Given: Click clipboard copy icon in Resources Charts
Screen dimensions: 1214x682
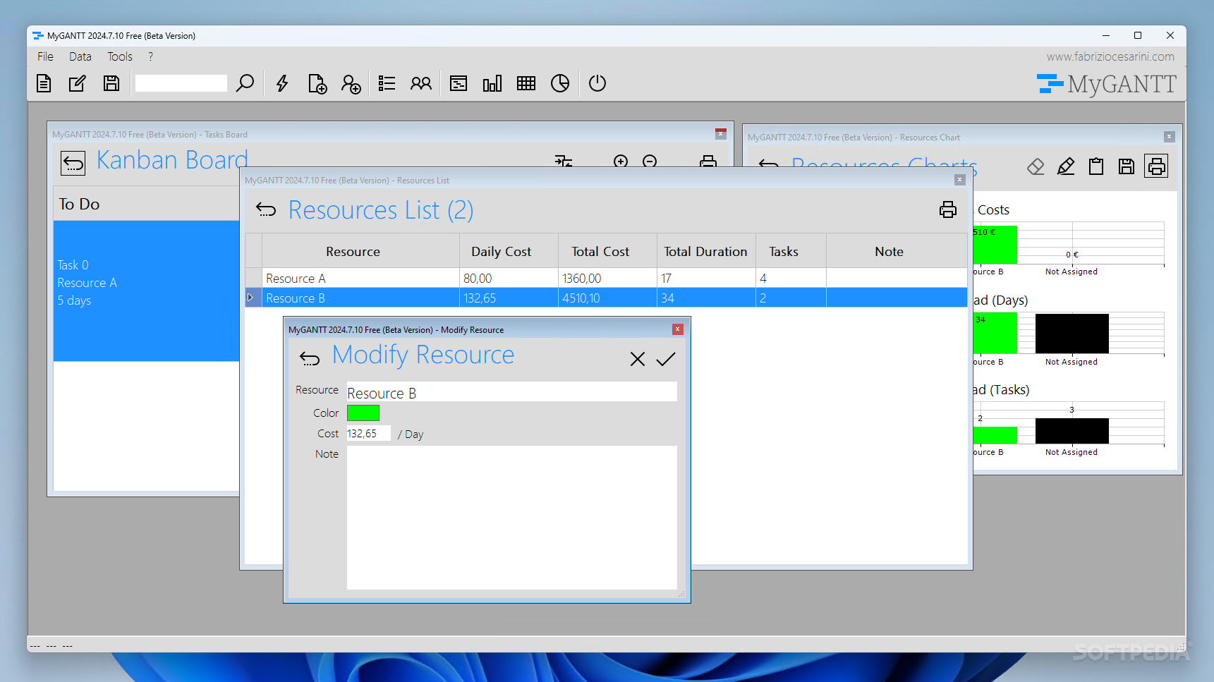Looking at the screenshot, I should [x=1096, y=166].
